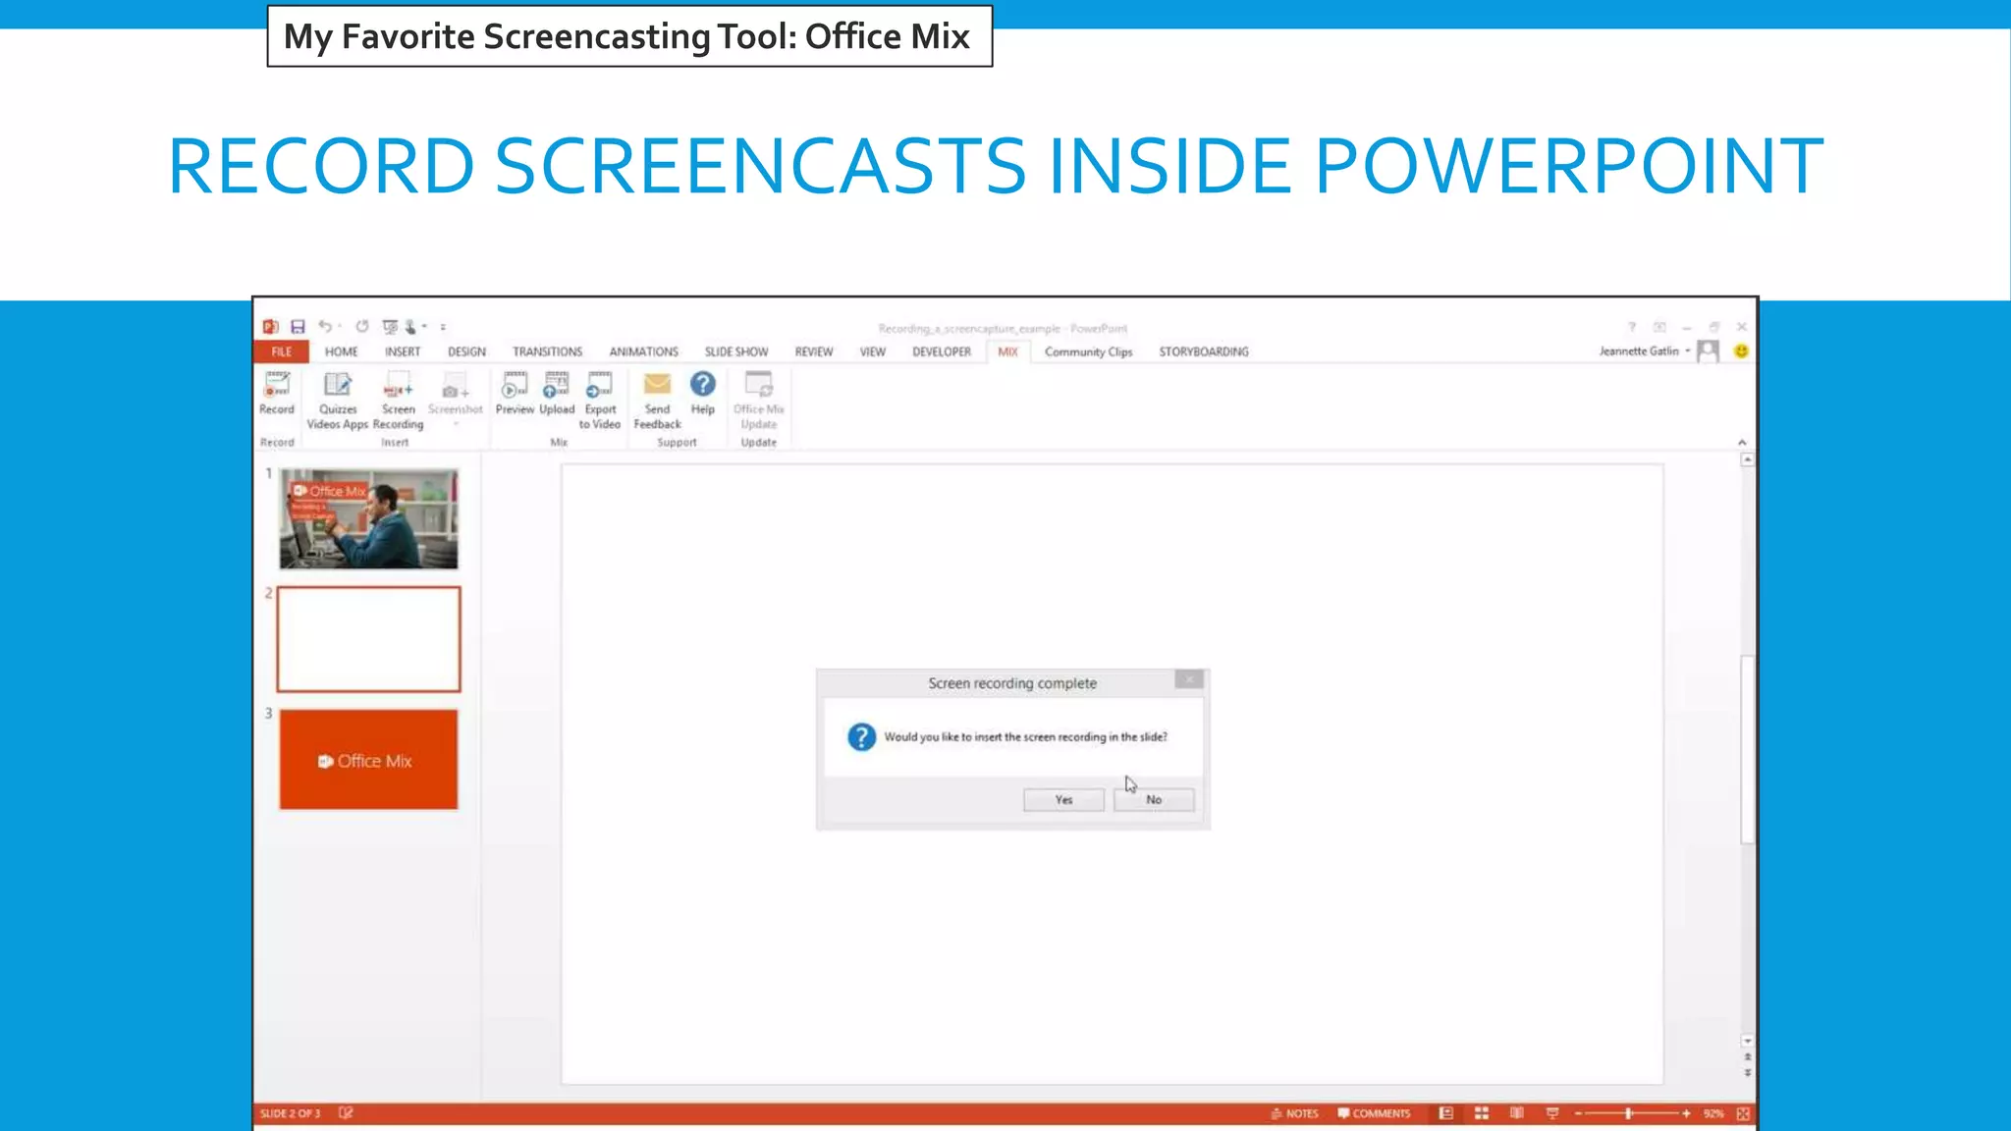Click the Upload mix icon

[557, 392]
